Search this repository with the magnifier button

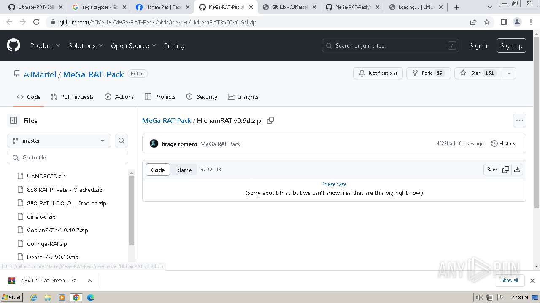[121, 141]
